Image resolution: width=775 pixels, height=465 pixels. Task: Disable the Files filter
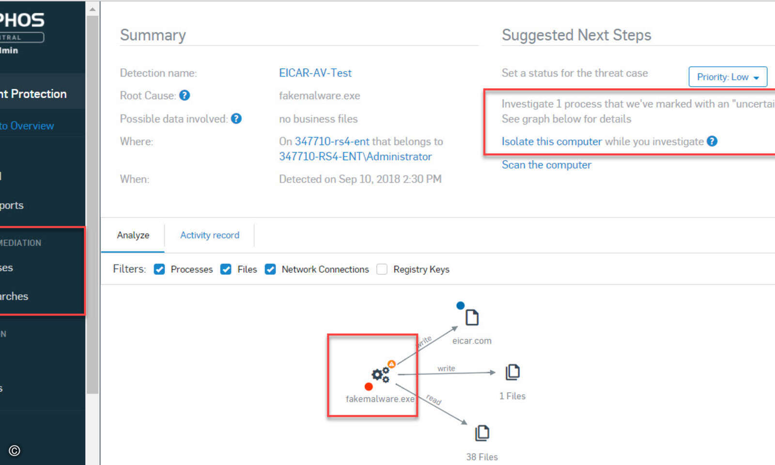(226, 269)
